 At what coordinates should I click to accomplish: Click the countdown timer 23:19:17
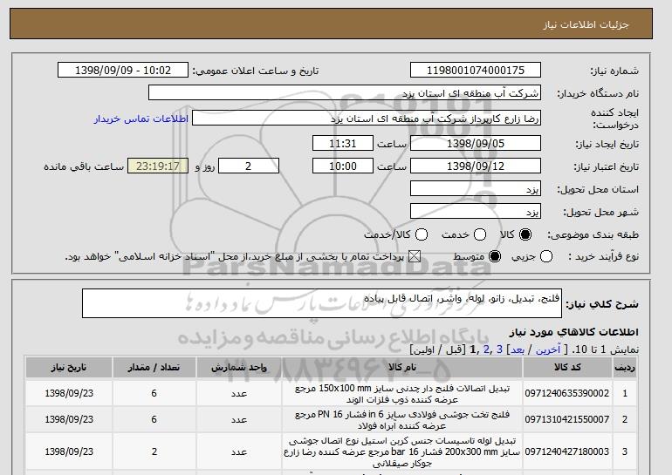158,166
